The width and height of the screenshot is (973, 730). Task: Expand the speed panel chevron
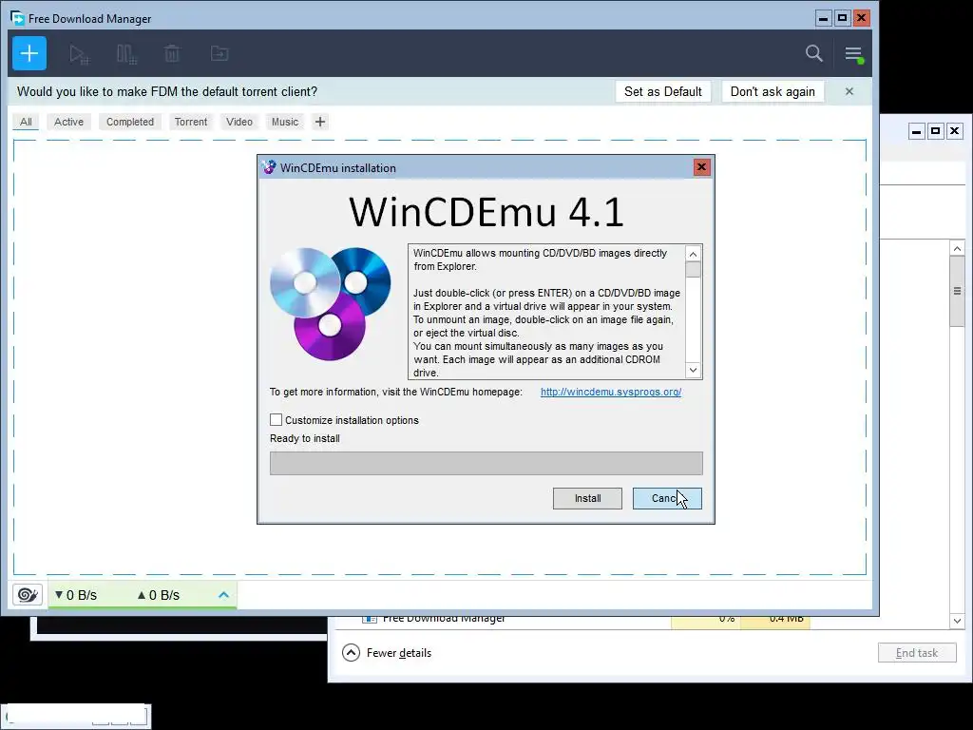tap(224, 595)
